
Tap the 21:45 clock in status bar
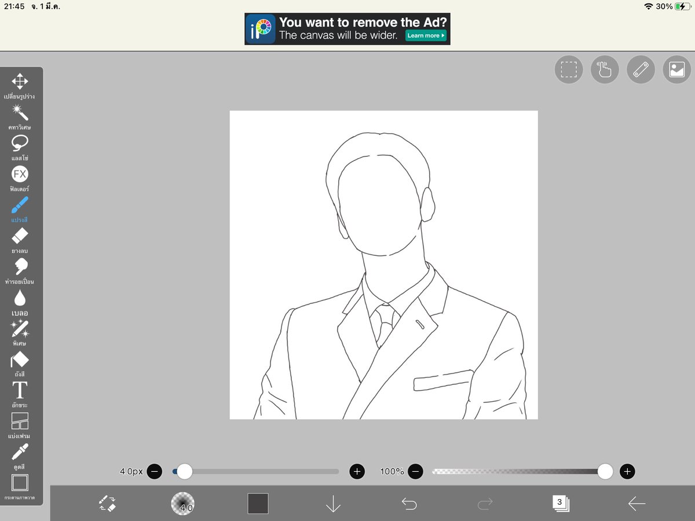(14, 6)
